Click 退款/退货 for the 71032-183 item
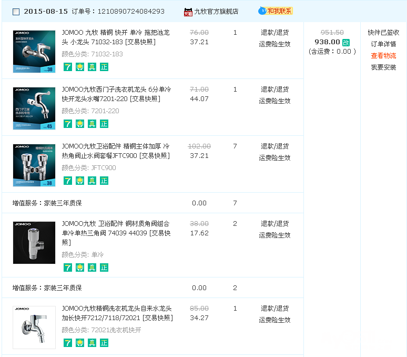407x357 pixels. click(274, 33)
